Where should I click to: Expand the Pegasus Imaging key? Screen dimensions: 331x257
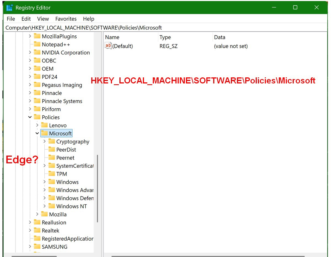(x=30, y=85)
